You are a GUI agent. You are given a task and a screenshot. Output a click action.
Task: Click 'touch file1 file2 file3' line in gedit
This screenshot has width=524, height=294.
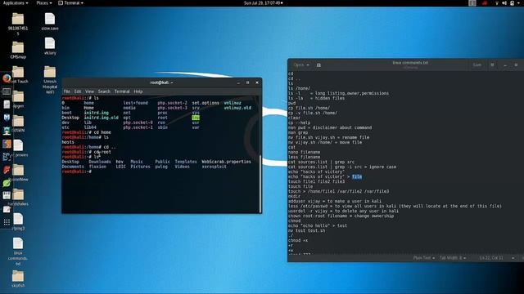(316, 181)
